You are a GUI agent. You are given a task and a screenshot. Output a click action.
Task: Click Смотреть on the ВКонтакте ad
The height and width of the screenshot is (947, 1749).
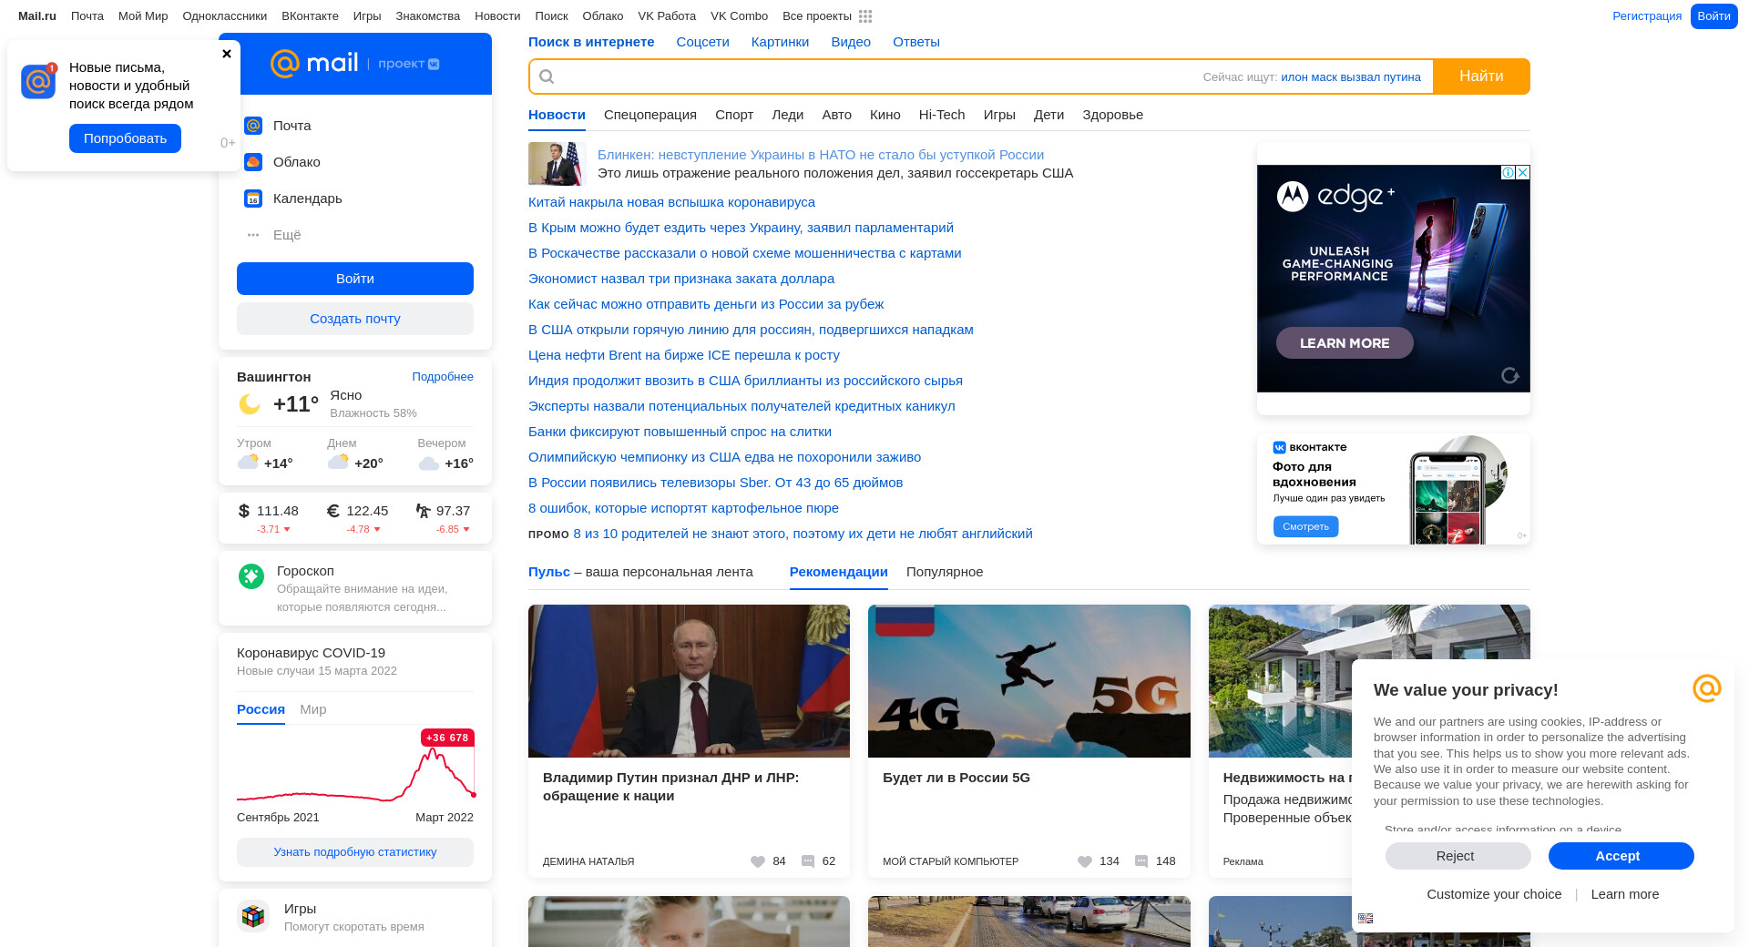[1306, 526]
